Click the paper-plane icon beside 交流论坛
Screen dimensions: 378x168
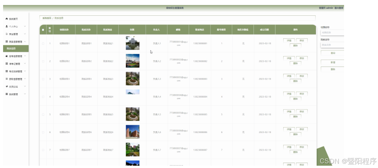(7, 86)
